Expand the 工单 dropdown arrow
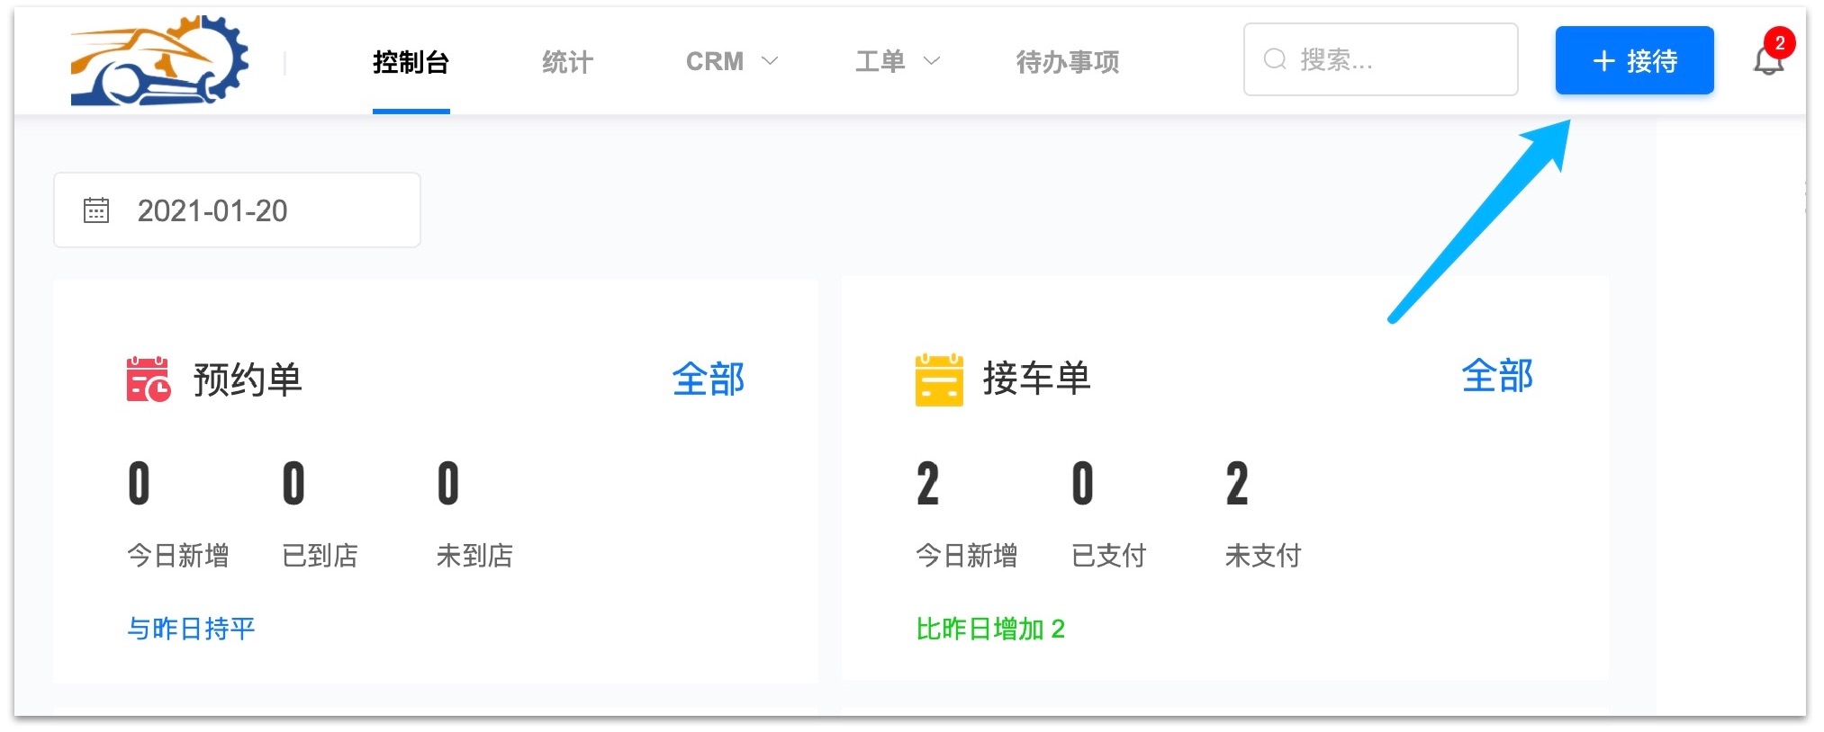Screen dimensions: 1824x732 [932, 61]
